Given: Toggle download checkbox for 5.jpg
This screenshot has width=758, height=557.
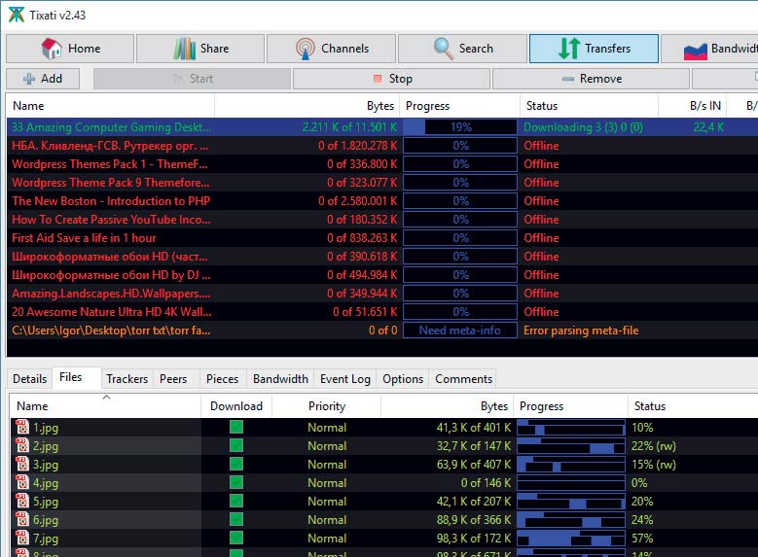Looking at the screenshot, I should coord(236,501).
